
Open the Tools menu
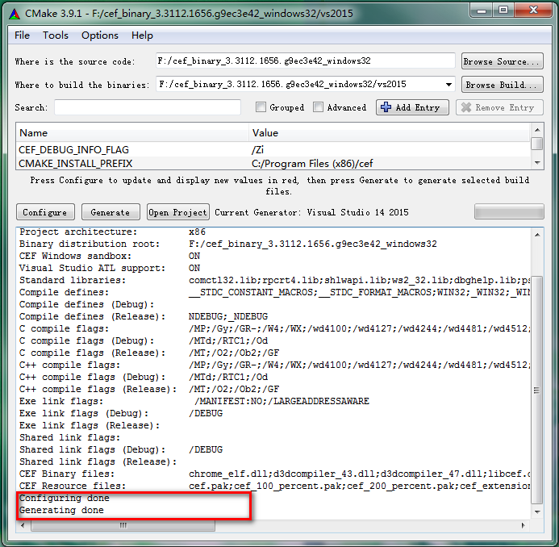(56, 35)
